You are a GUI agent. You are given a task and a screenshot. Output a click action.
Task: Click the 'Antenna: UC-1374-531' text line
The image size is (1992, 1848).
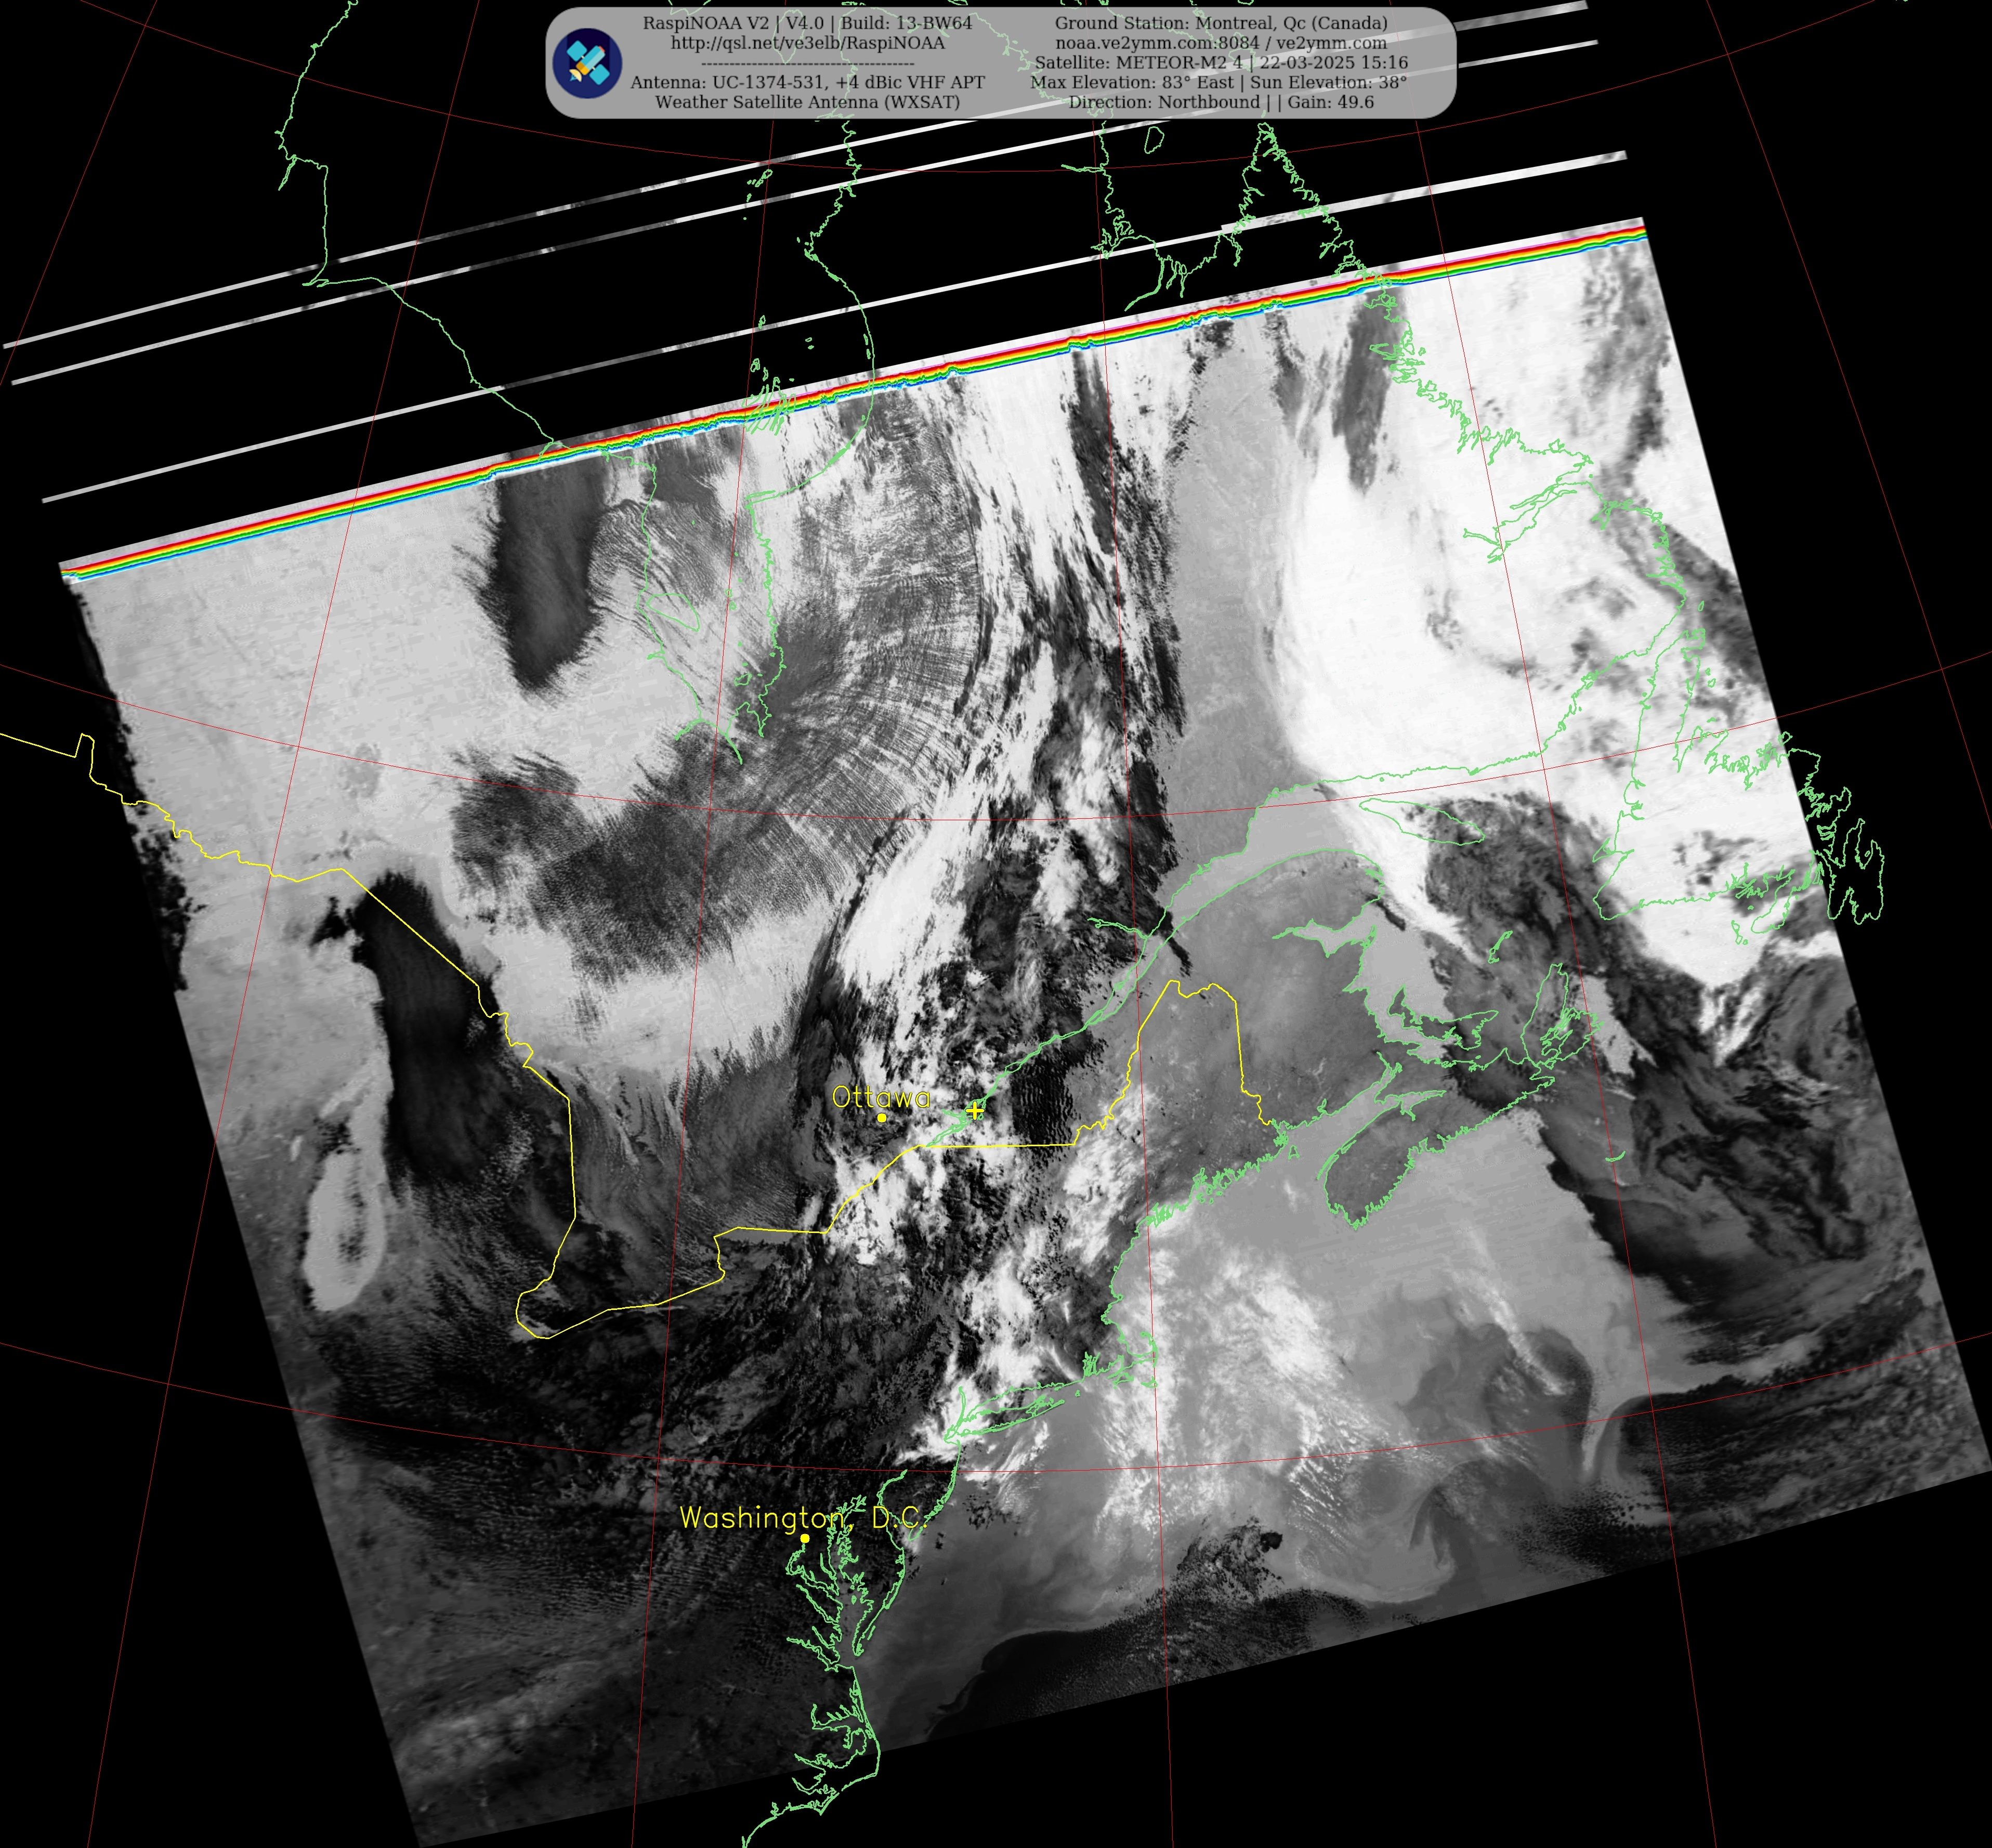tap(808, 82)
